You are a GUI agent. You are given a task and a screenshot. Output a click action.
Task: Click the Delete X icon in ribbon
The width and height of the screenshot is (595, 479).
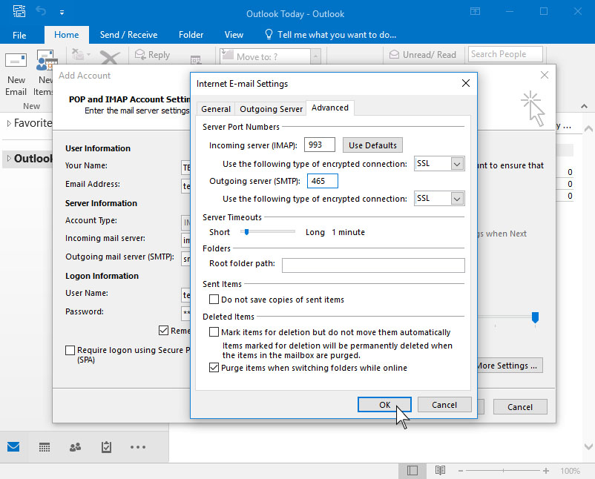(110, 58)
